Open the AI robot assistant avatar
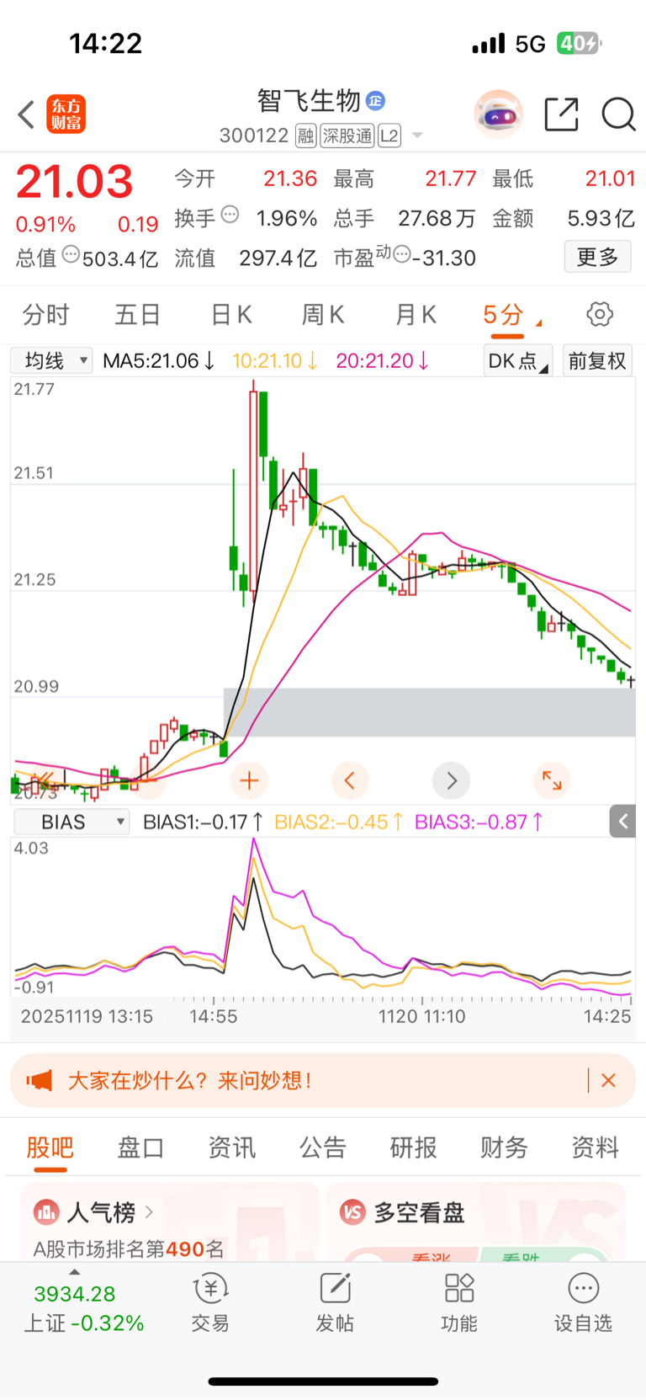This screenshot has width=646, height=1400. (x=498, y=114)
